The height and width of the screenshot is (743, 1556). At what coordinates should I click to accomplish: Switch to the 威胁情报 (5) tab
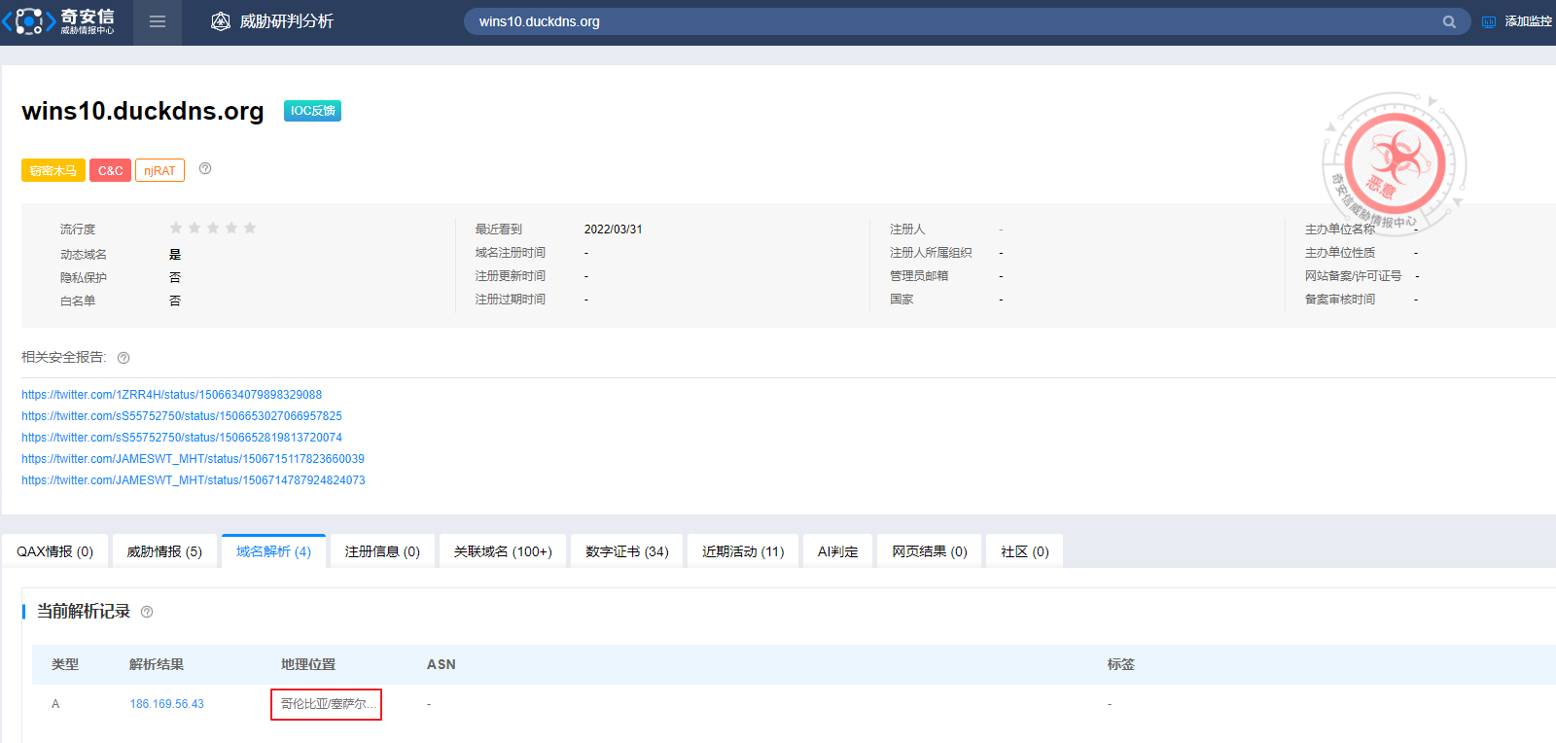point(164,551)
